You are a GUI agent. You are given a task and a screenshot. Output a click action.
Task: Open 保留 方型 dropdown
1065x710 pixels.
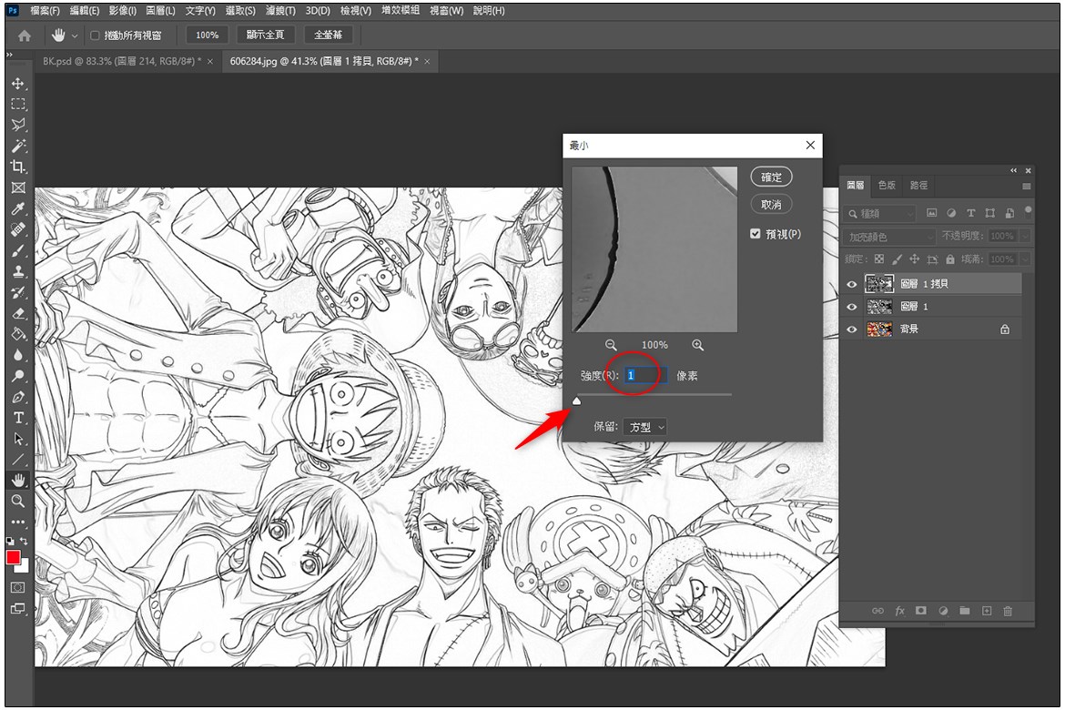pyautogui.click(x=646, y=427)
